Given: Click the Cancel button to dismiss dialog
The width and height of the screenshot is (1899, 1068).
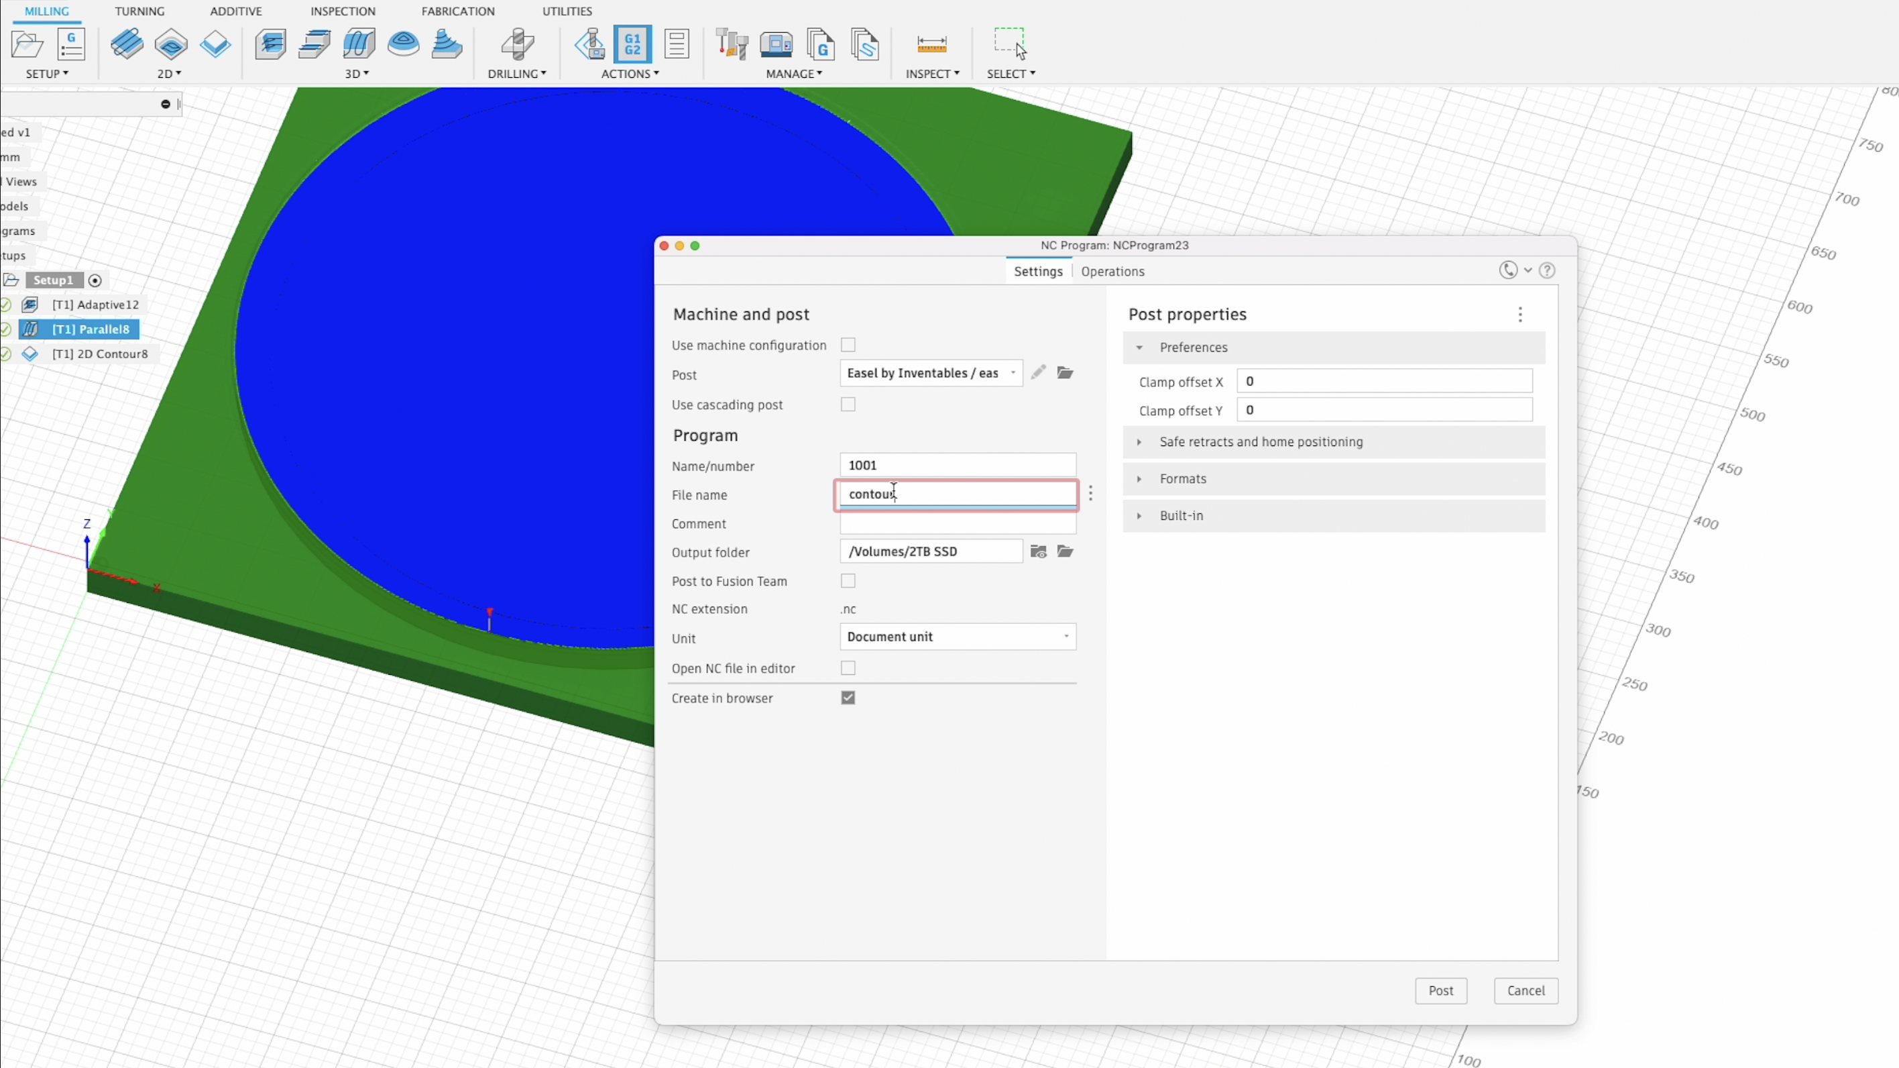Looking at the screenshot, I should pos(1526,990).
